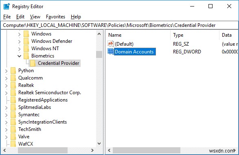Image resolution: width=239 pixels, height=155 pixels.
Task: Click the tree pane scroll down arrow
Action: click(x=99, y=144)
